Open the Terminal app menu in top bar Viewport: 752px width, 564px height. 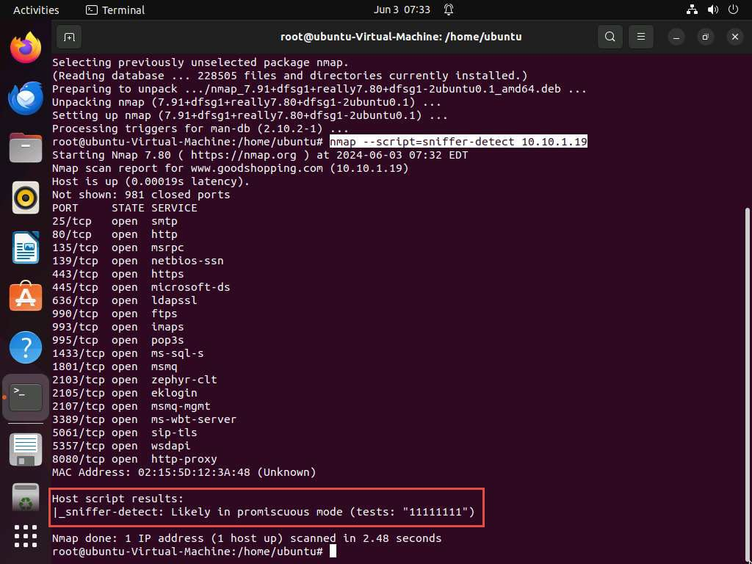click(x=115, y=10)
